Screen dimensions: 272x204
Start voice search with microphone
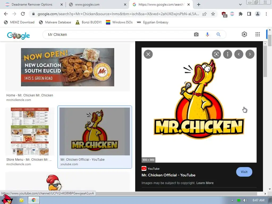coord(207,35)
